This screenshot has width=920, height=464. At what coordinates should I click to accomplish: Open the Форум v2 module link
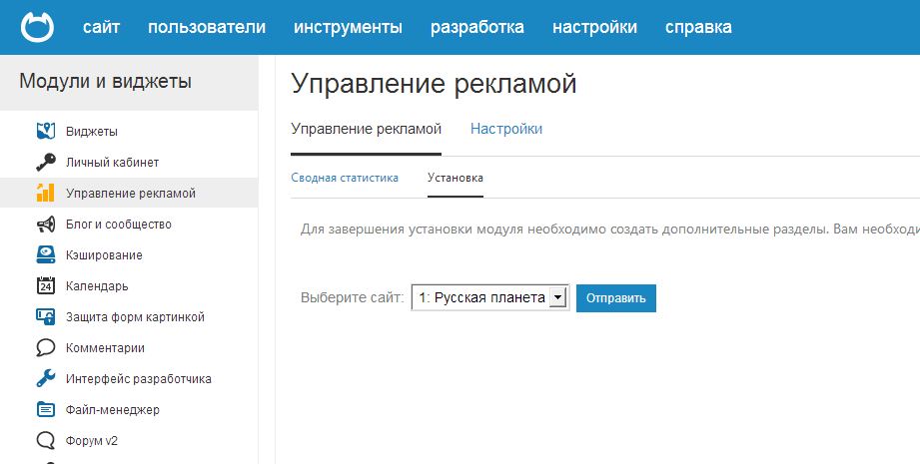[x=92, y=441]
